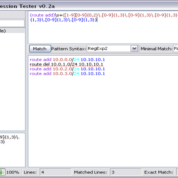Open the Minimal Match dropdown
The width and height of the screenshot is (178, 178).
click(x=176, y=49)
